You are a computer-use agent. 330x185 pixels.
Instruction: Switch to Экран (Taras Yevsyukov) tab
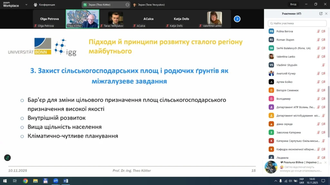pos(149,4)
